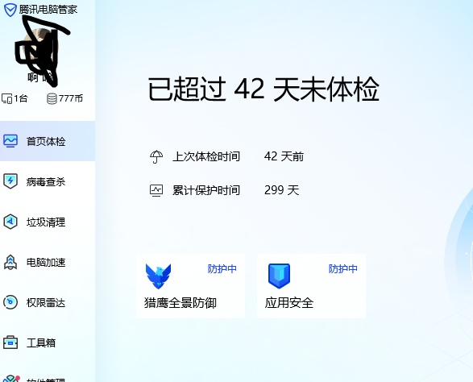473x382 pixels.
Task: Click the 42 天前 value
Action: (x=284, y=156)
